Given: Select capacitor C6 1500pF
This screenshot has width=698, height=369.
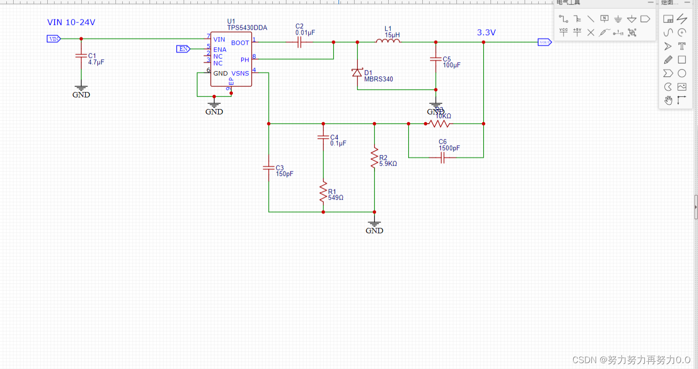Looking at the screenshot, I should click(x=442, y=157).
